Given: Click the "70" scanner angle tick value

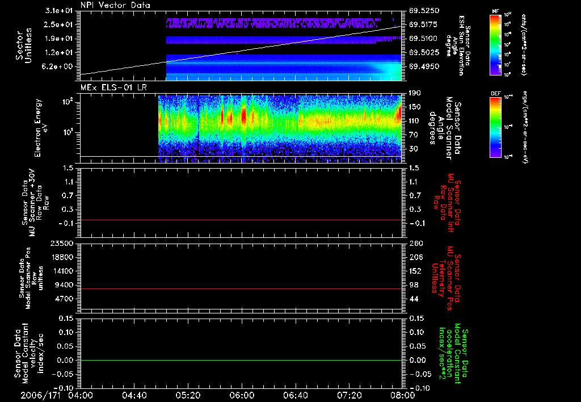Looking at the screenshot, I should coord(414,135).
